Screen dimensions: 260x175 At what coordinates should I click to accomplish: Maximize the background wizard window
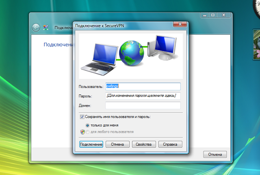click(213, 15)
